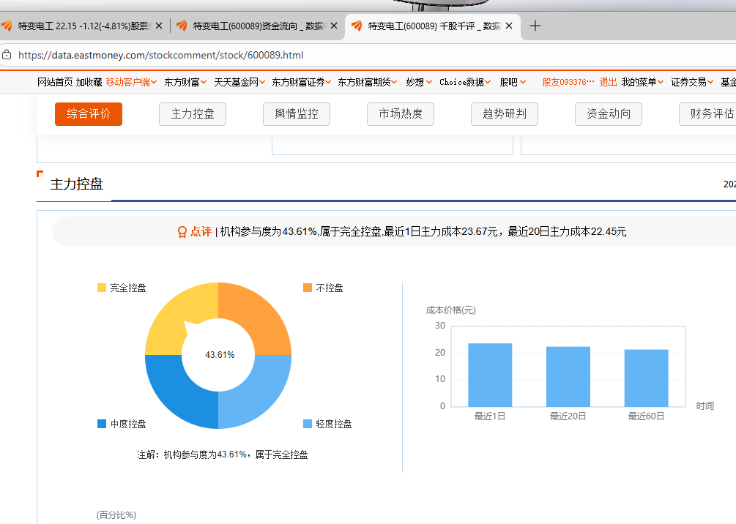
Task: Expand the 天天基金网 dropdown
Action: [239, 82]
